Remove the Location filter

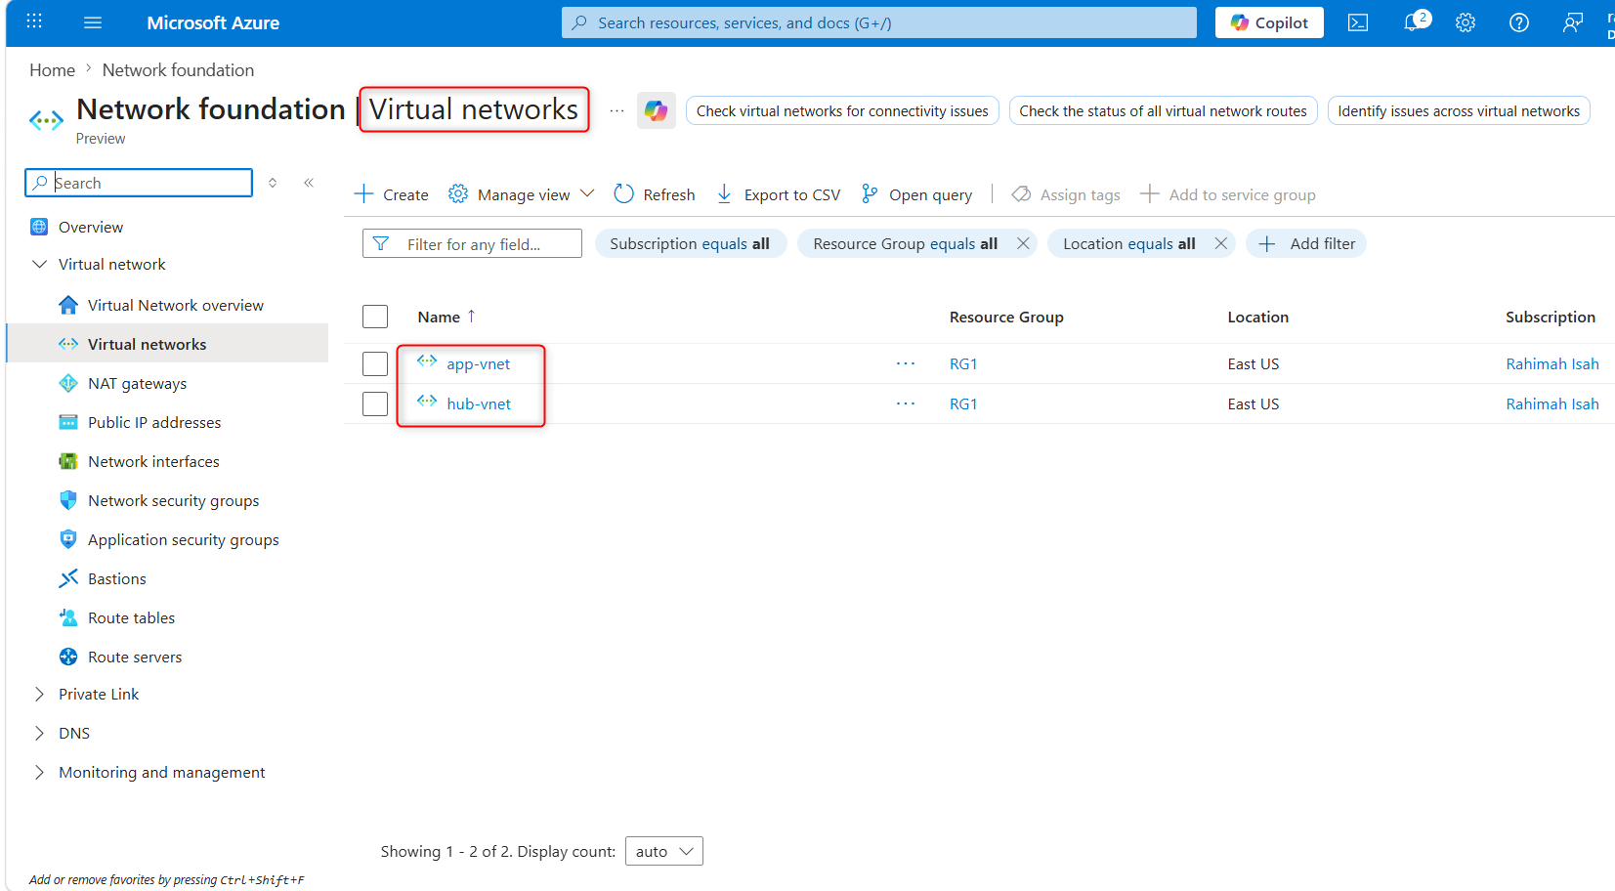tap(1220, 243)
